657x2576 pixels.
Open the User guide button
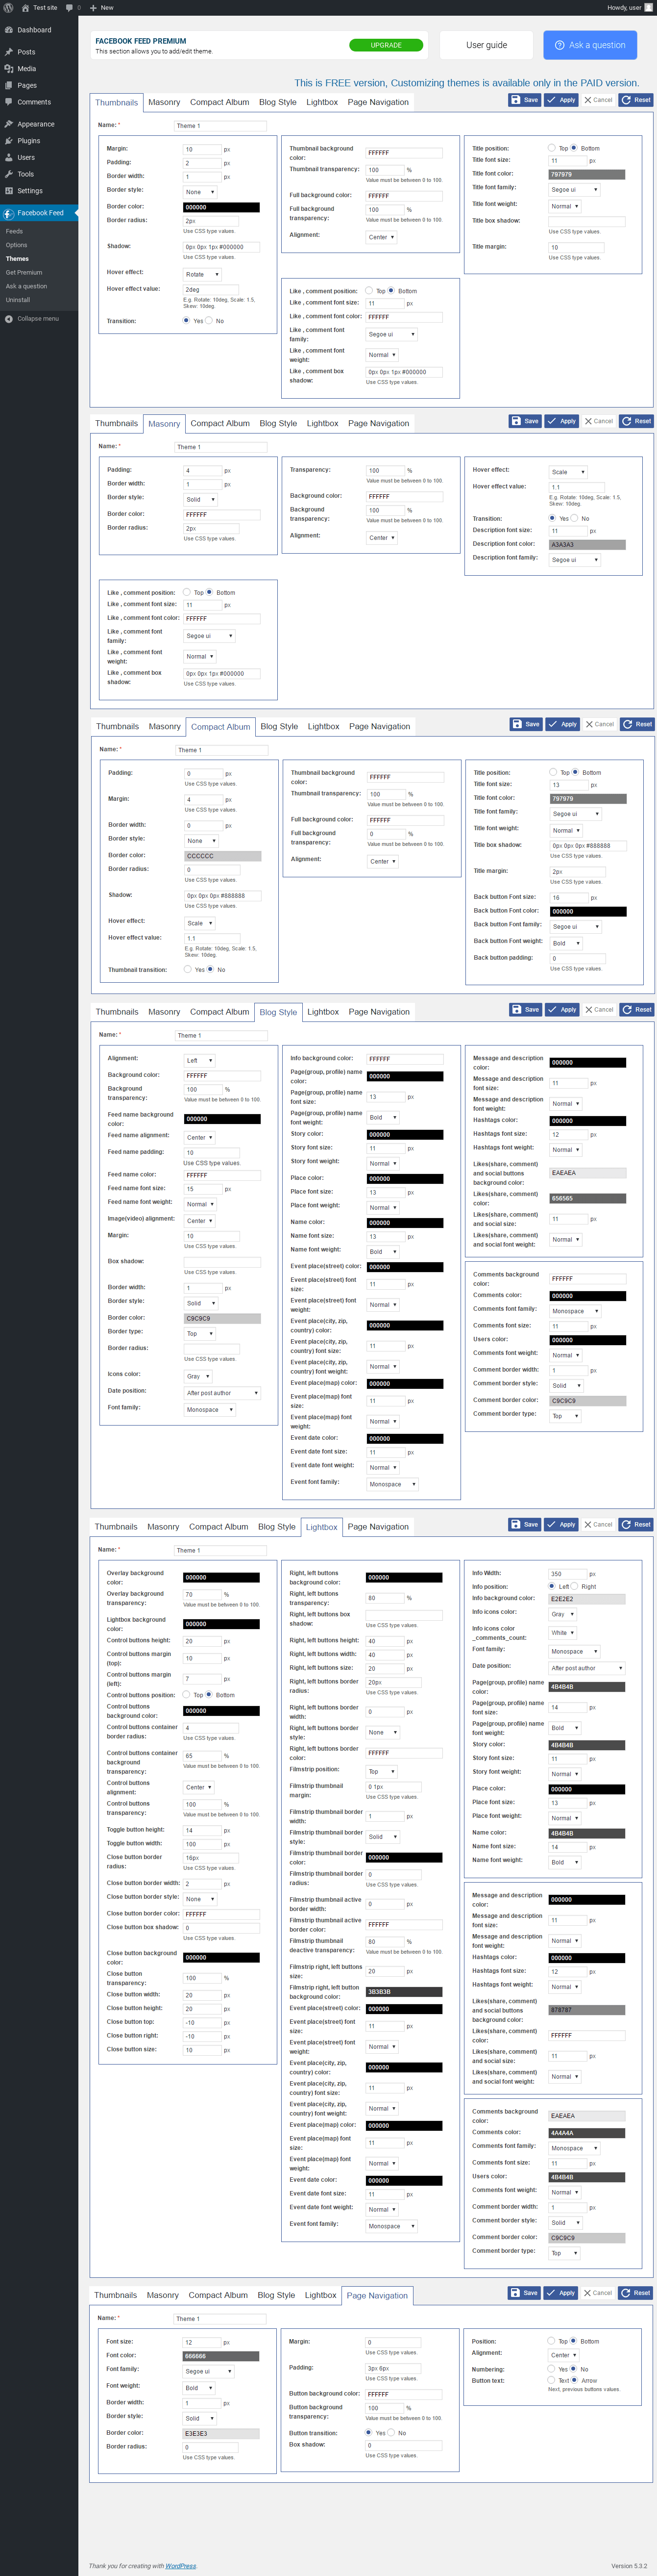pyautogui.click(x=487, y=45)
